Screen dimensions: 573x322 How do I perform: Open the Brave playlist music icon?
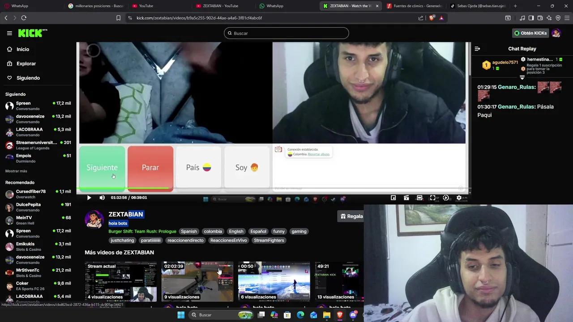click(522, 18)
